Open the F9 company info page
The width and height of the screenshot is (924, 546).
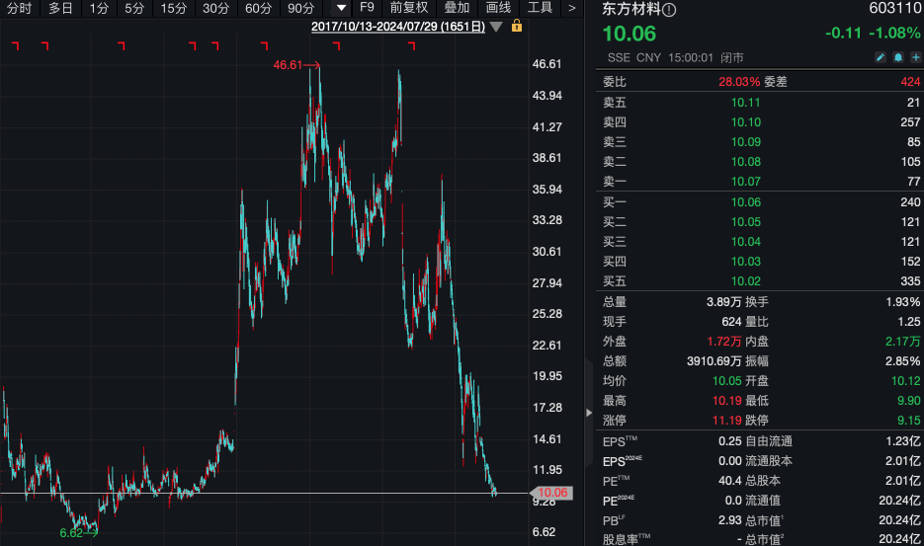tap(367, 8)
